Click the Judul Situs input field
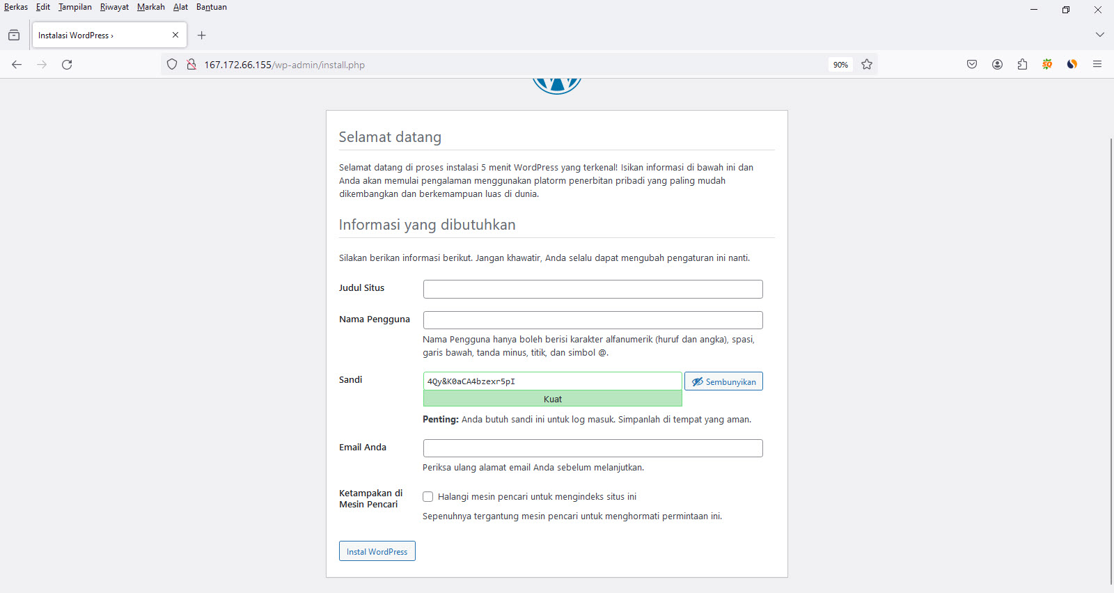 coord(593,289)
